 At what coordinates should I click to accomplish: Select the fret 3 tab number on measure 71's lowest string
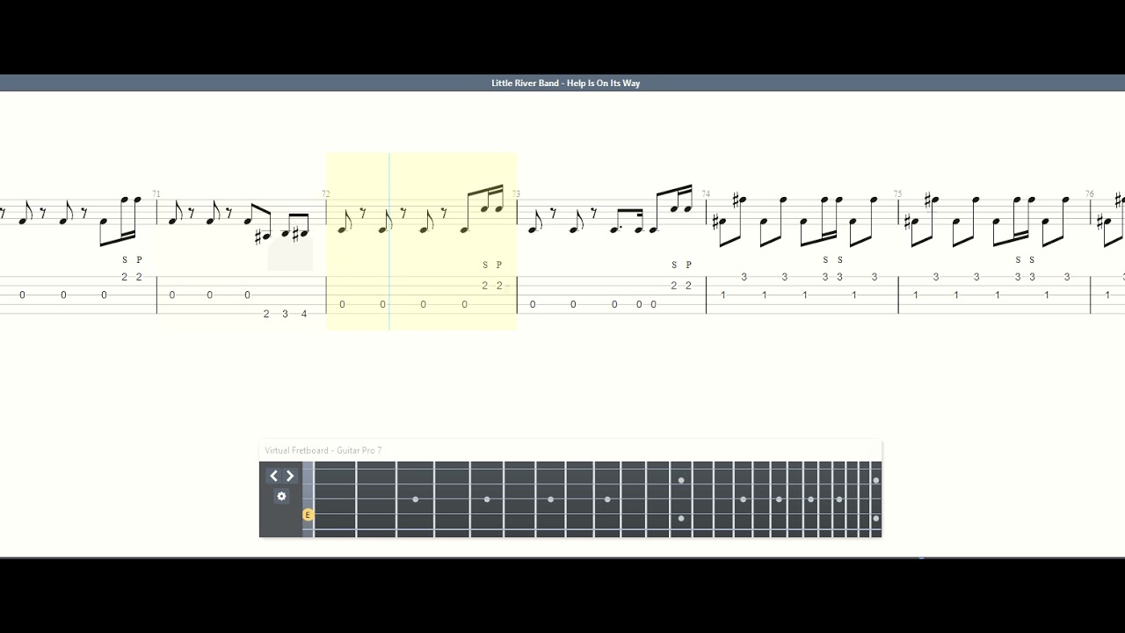pyautogui.click(x=285, y=314)
